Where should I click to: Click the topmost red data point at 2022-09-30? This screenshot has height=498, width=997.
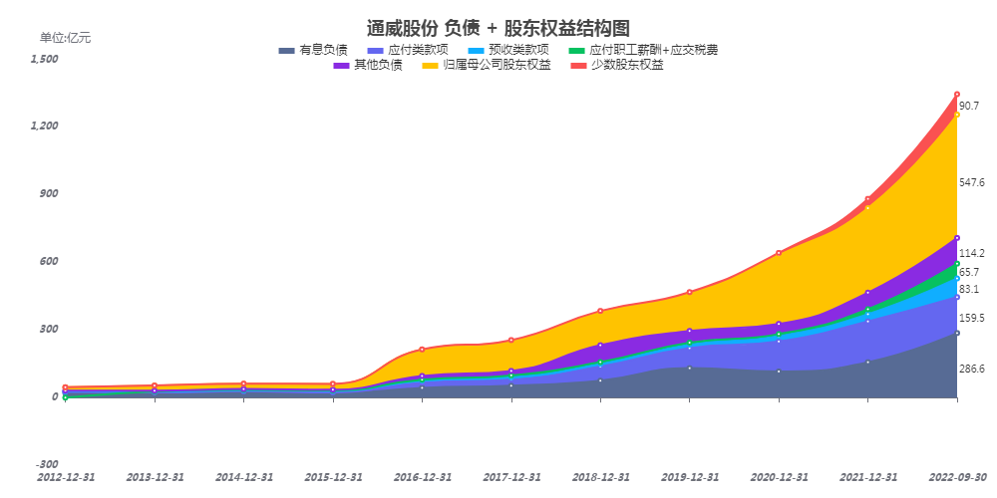(x=957, y=94)
